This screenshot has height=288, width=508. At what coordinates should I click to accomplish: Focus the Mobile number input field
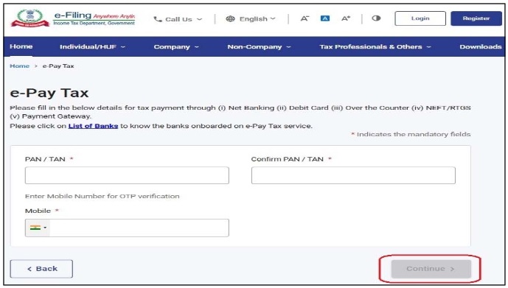tap(139, 228)
